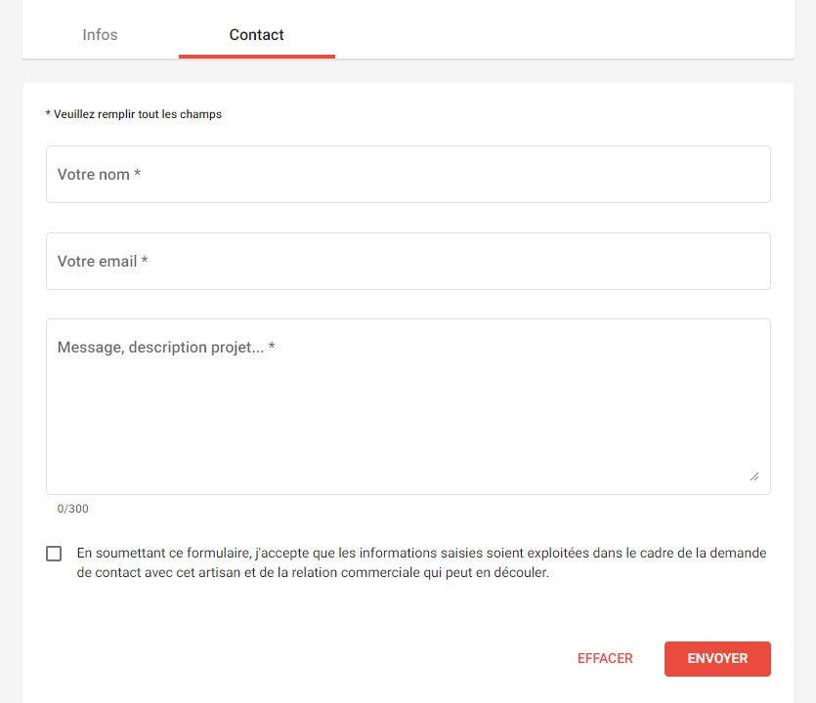Focus the 'Votre nom' input field

[x=408, y=174]
